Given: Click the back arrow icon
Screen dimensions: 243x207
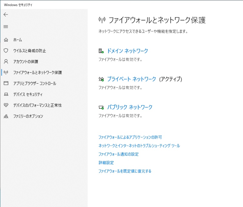Looking at the screenshot, I should click(x=6, y=15).
